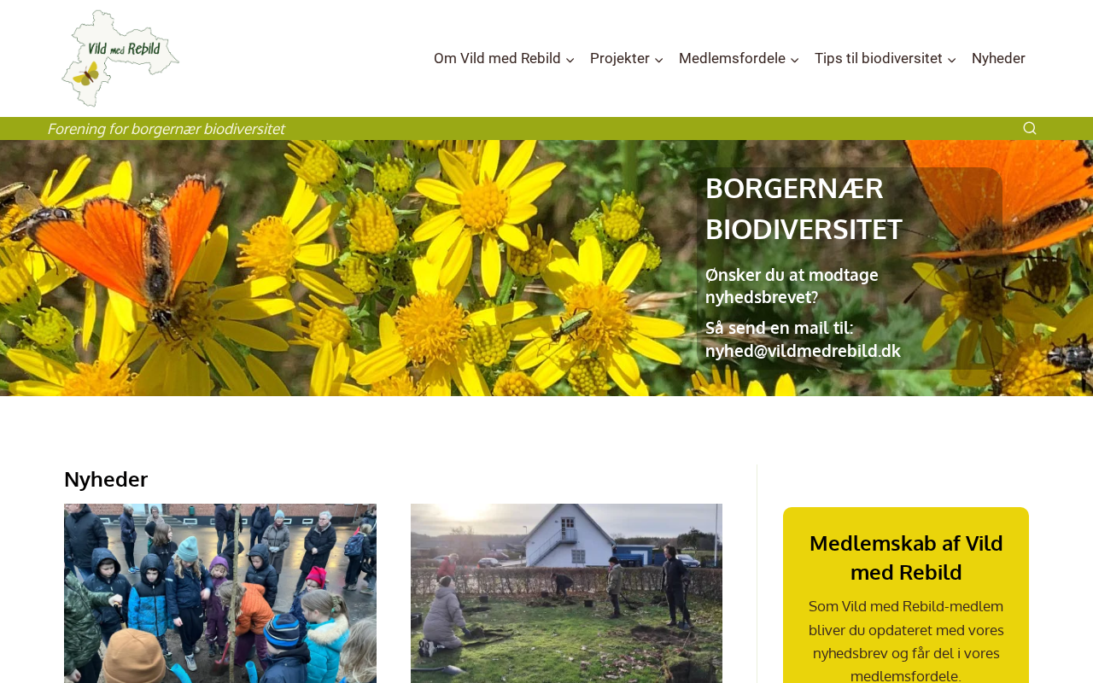
Task: Click the Forening for borgernær biodiversitet tagline
Action: coord(166,129)
